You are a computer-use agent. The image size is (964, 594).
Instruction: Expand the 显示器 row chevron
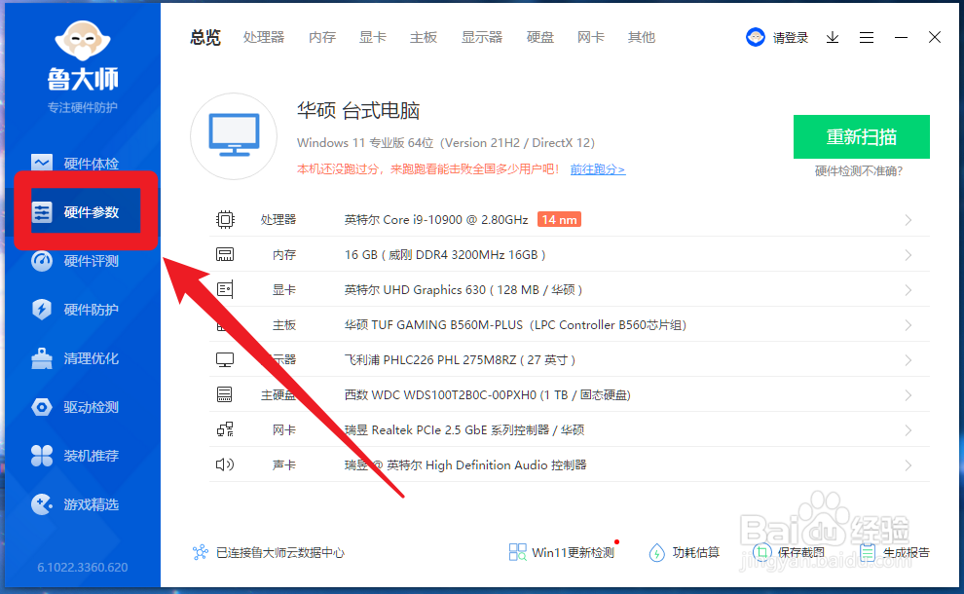pos(908,360)
